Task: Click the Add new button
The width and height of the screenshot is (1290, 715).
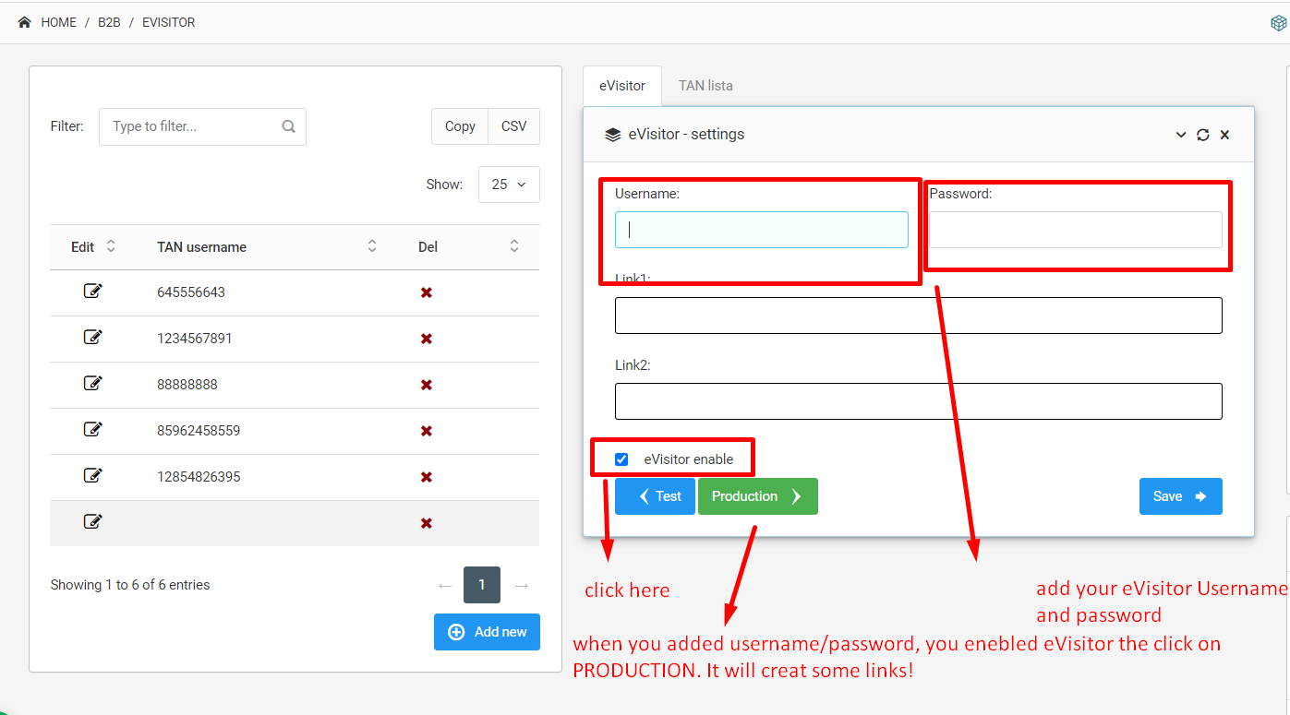Action: [487, 632]
